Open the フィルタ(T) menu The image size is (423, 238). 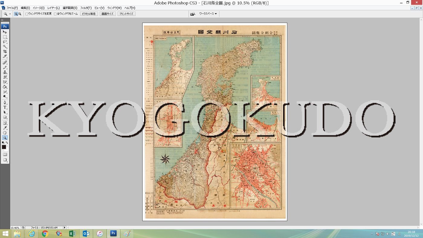pos(86,8)
